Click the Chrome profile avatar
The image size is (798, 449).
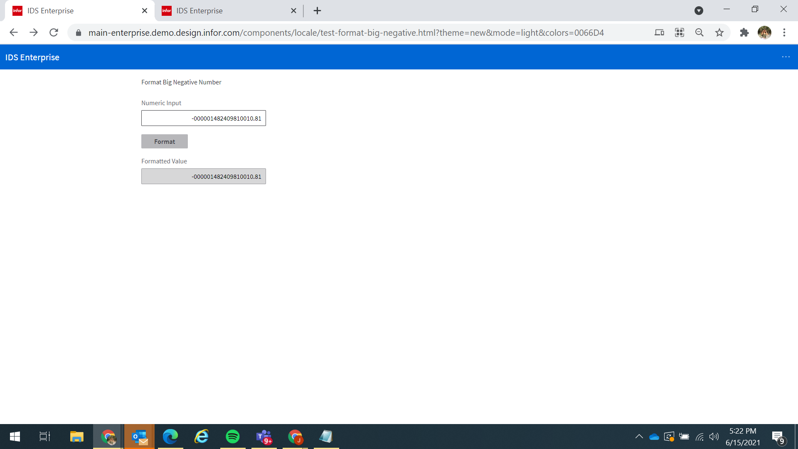click(764, 32)
